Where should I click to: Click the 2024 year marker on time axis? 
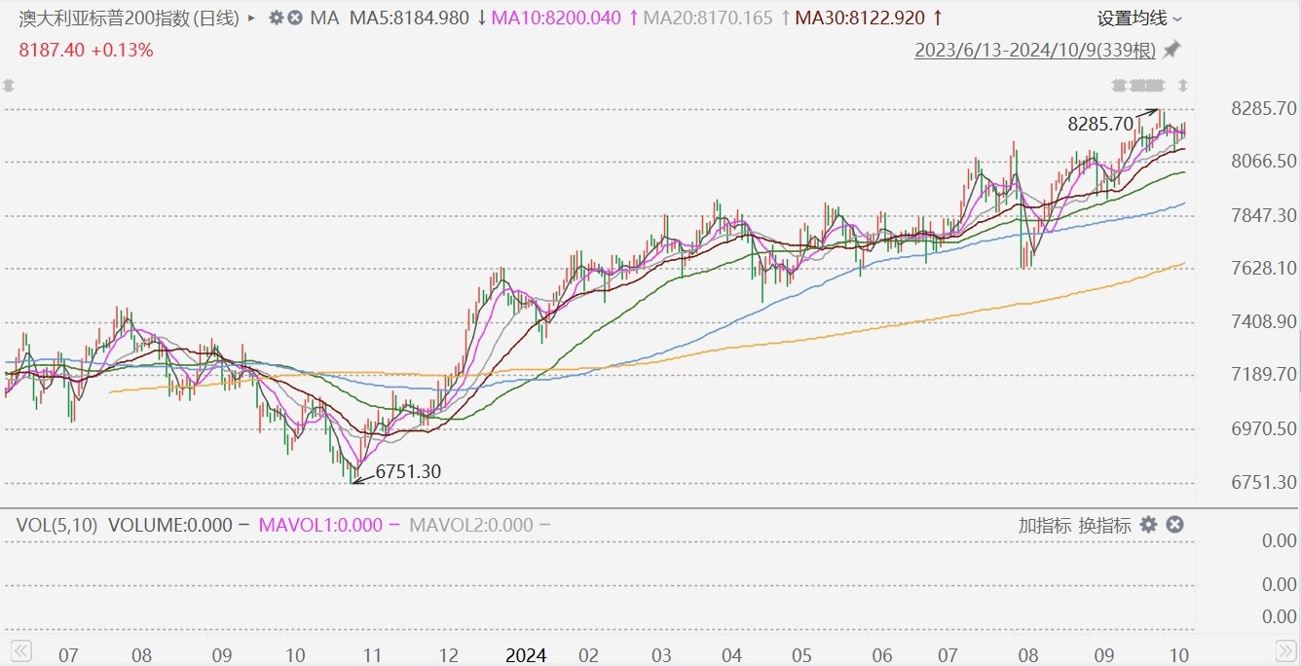[x=526, y=655]
